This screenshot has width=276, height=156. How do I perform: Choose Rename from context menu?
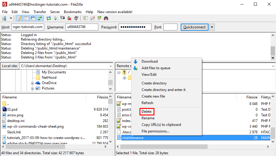pos(148,118)
